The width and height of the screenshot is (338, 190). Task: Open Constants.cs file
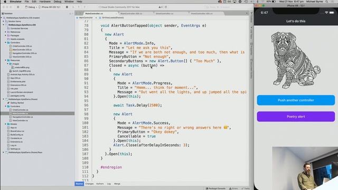click(x=16, y=138)
